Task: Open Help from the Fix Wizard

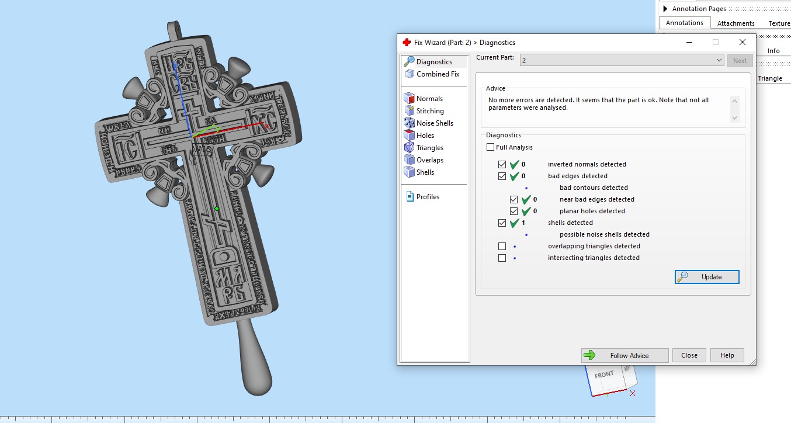Action: coord(727,355)
